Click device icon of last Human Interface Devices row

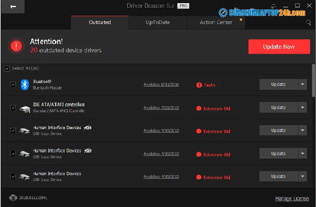coord(24,177)
